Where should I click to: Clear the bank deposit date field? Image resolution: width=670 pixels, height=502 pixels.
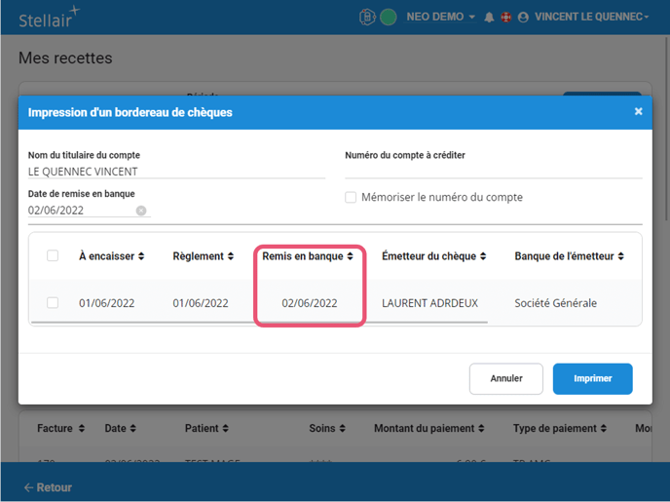141,211
